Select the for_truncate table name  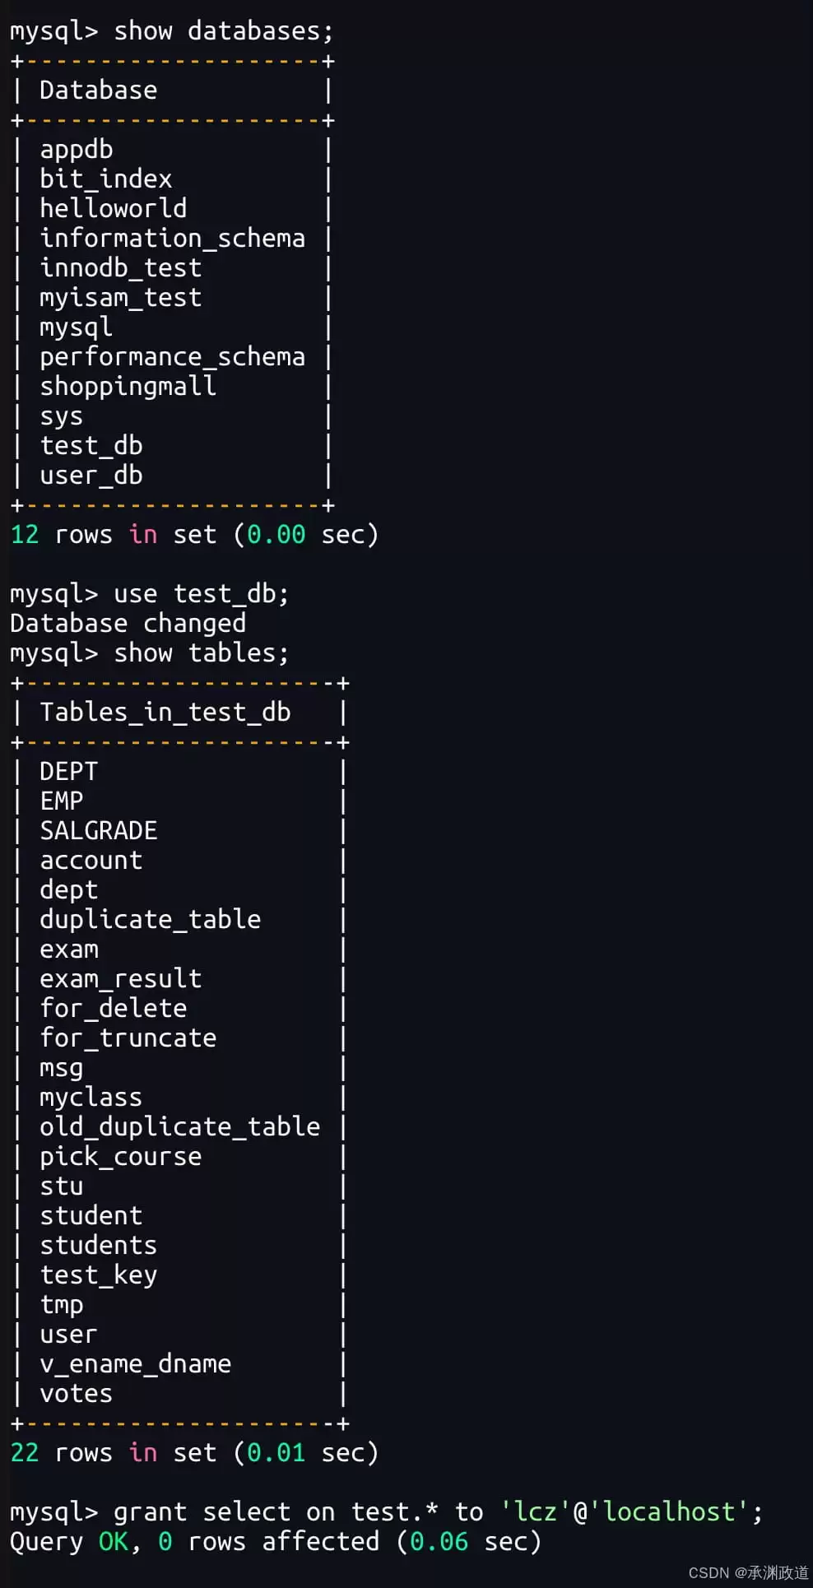(x=128, y=1038)
